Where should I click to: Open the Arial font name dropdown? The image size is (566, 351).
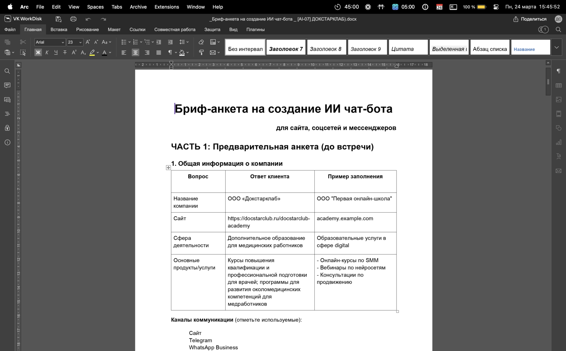click(x=63, y=42)
